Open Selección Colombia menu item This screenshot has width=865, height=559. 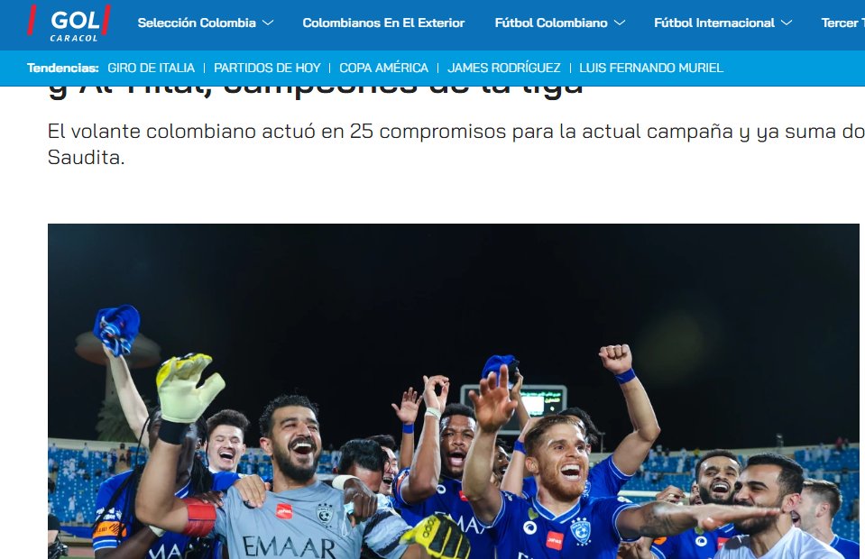[197, 23]
